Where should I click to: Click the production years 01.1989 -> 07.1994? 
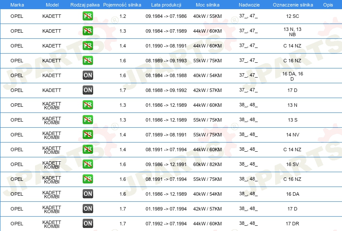166,209
